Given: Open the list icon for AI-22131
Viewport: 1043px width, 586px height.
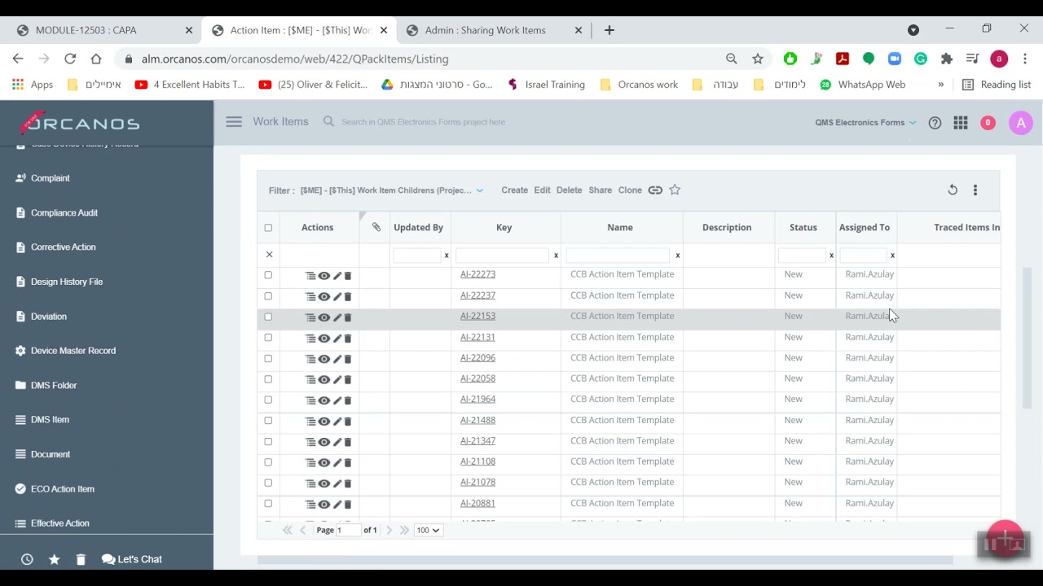Looking at the screenshot, I should [x=310, y=339].
